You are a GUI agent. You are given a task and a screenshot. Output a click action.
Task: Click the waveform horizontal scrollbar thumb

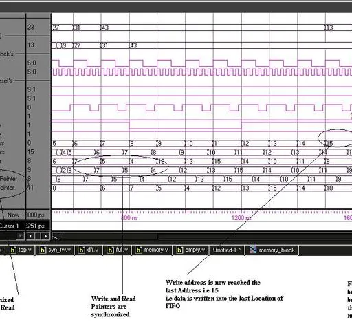click(x=255, y=236)
